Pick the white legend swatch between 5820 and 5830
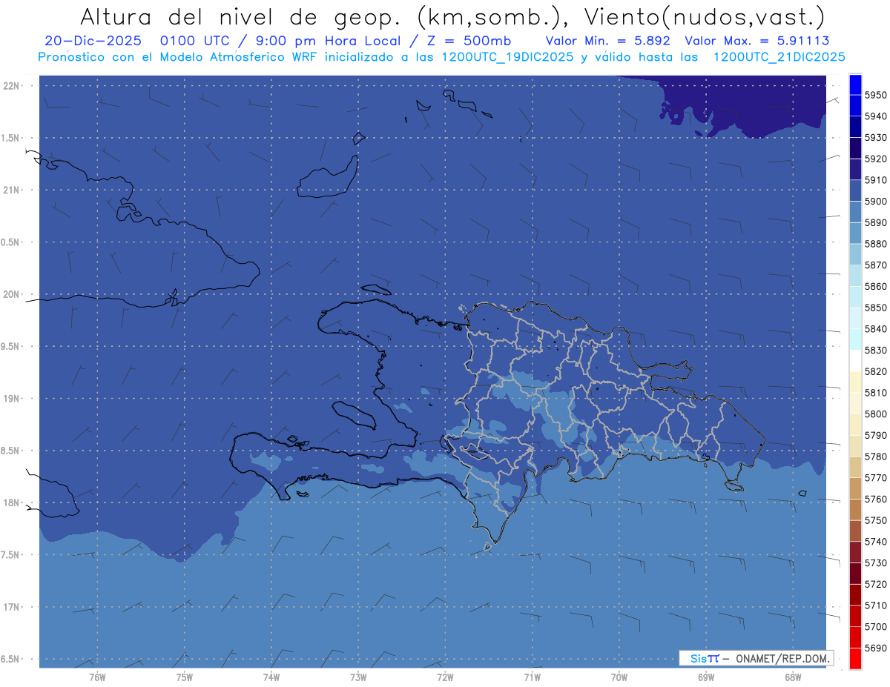This screenshot has height=687, width=890. (x=855, y=361)
